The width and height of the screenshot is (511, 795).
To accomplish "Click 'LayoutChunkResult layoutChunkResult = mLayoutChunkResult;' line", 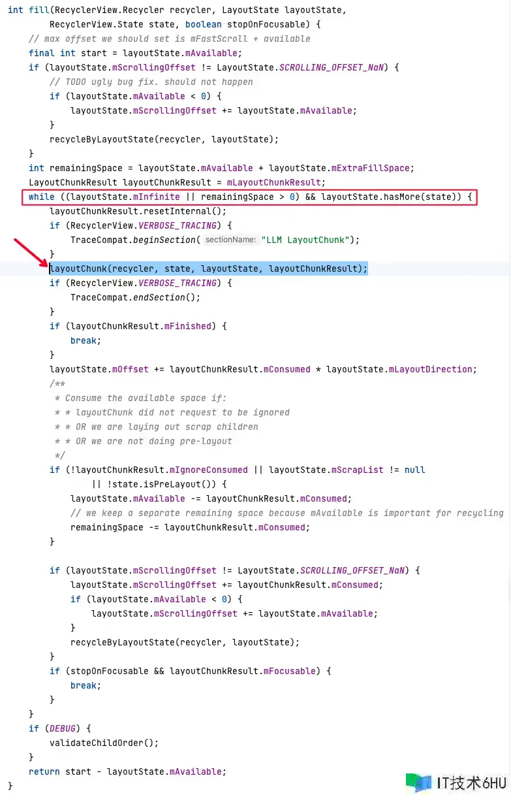I will click(178, 182).
